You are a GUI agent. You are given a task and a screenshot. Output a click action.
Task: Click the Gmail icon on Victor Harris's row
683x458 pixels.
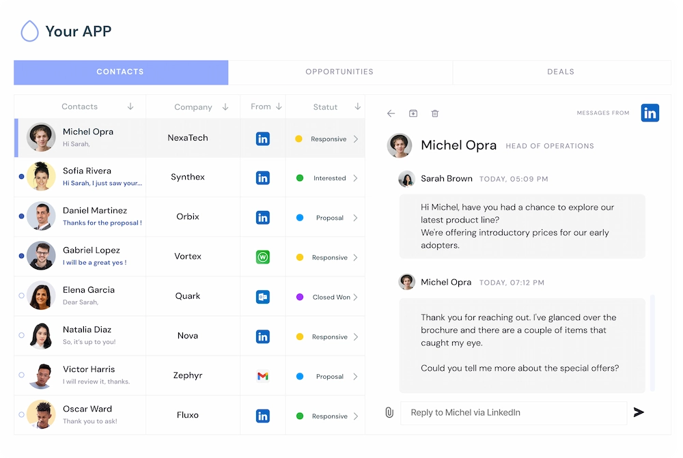pos(263,375)
